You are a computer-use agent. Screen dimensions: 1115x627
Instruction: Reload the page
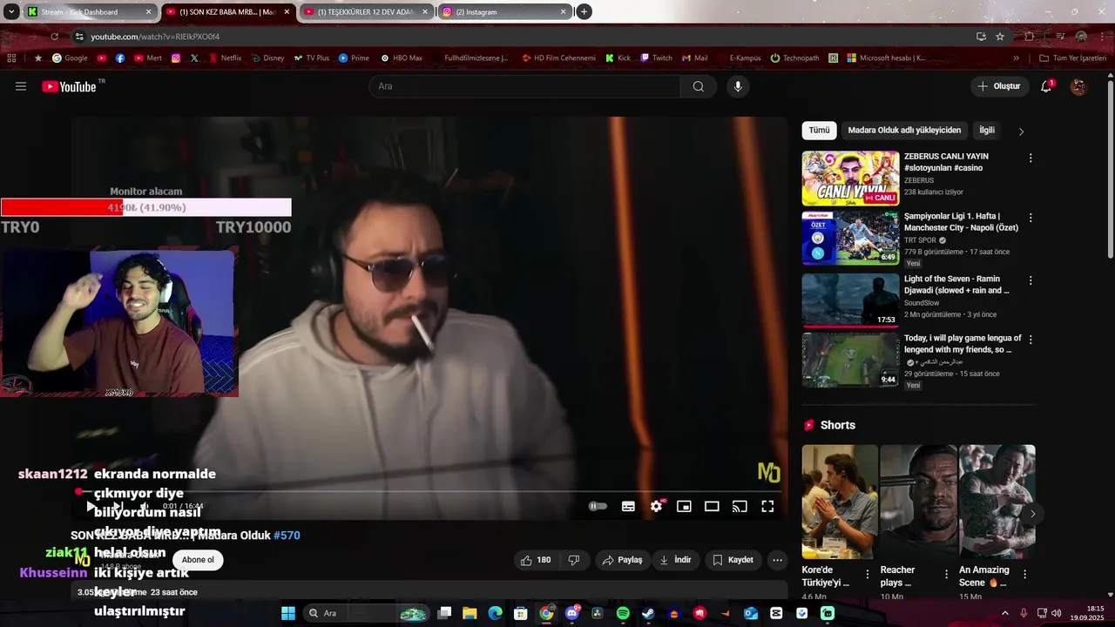[55, 37]
